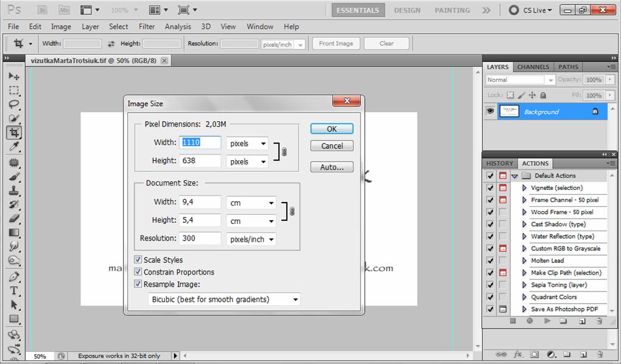Click the Link Layers icon
This screenshot has width=621, height=364.
pos(501,354)
